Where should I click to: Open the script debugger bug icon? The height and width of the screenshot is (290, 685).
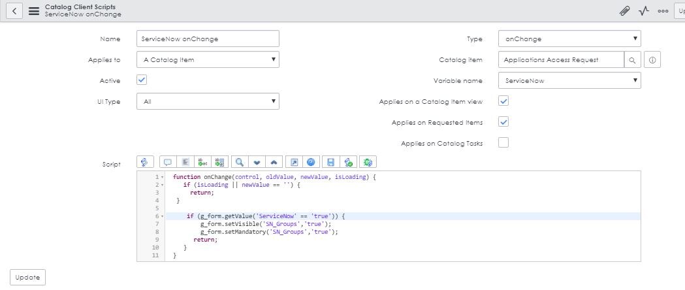tap(368, 162)
